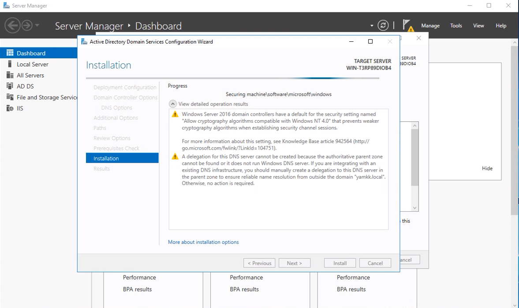This screenshot has width=519, height=308.
Task: Open the breadcrumb dropdown beside the refresh icon
Action: tap(371, 26)
